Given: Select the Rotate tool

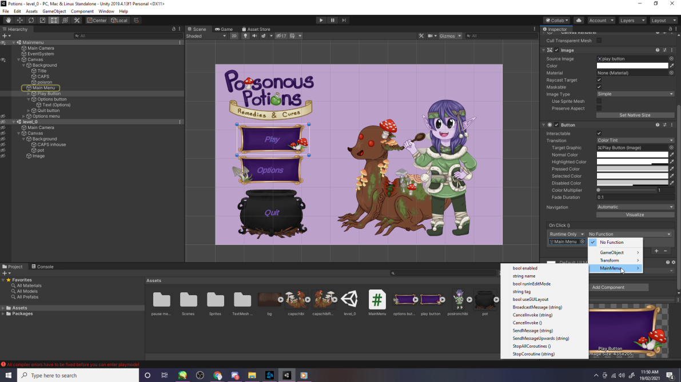Looking at the screenshot, I should [x=31, y=20].
